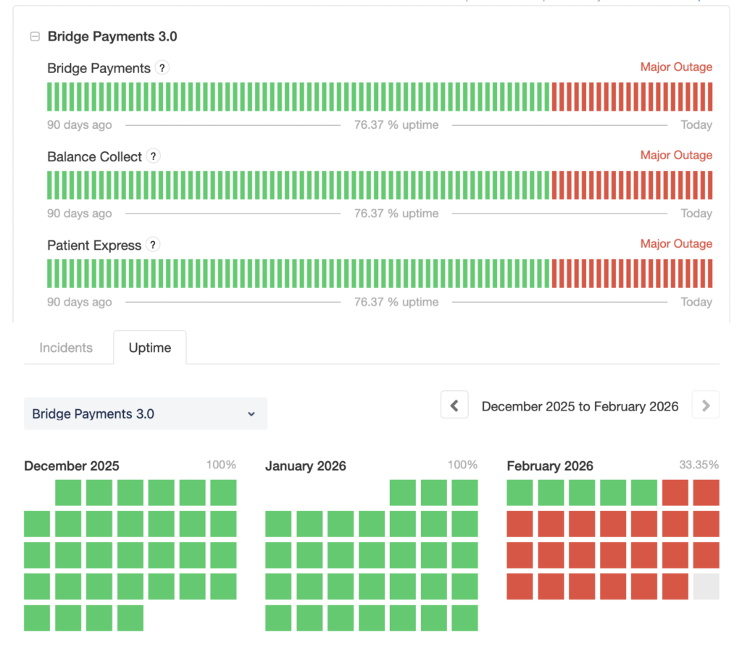Select the December 1, 2025 day square
Image resolution: width=742 pixels, height=648 pixels.
pos(68,492)
